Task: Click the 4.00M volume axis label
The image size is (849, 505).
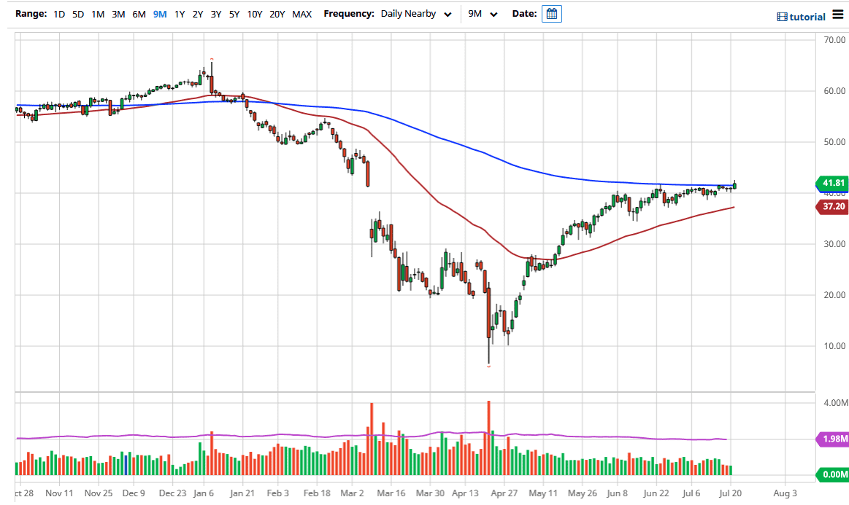Action: pos(835,403)
